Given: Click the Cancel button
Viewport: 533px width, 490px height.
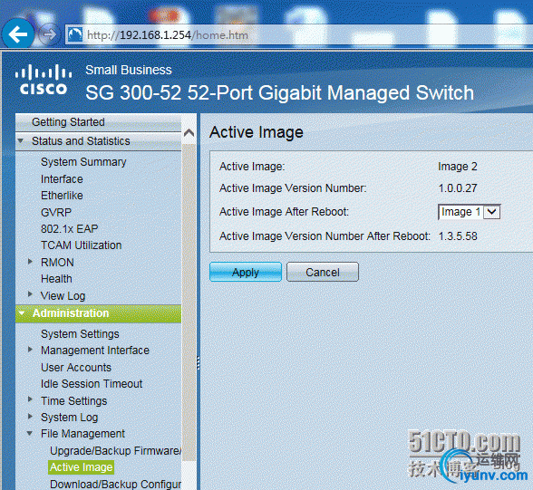Looking at the screenshot, I should pyautogui.click(x=323, y=272).
